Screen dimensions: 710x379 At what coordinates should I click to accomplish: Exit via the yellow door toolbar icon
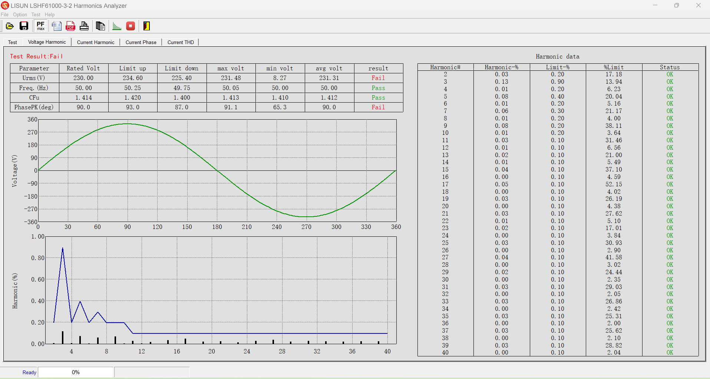(146, 26)
